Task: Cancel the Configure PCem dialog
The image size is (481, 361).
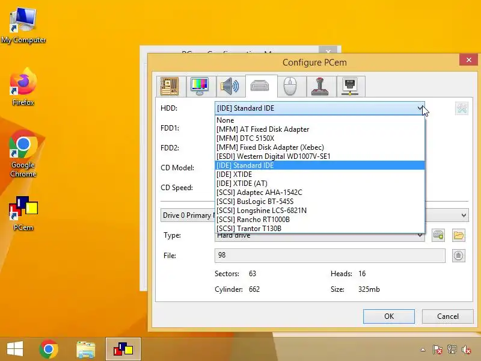Action: coord(447,316)
